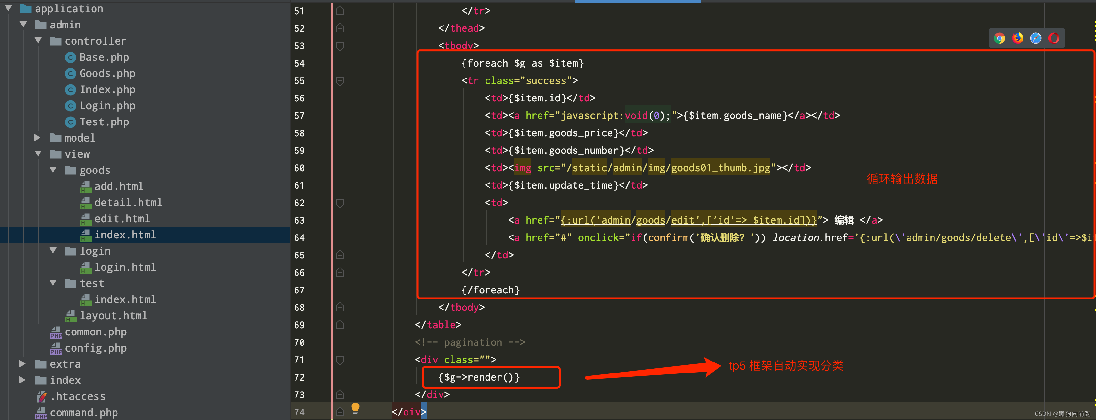Open Test.php in the project tree
This screenshot has height=420, width=1096.
click(104, 122)
